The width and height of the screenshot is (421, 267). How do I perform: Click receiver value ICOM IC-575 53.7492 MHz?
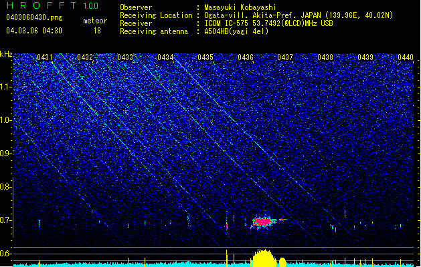point(268,23)
